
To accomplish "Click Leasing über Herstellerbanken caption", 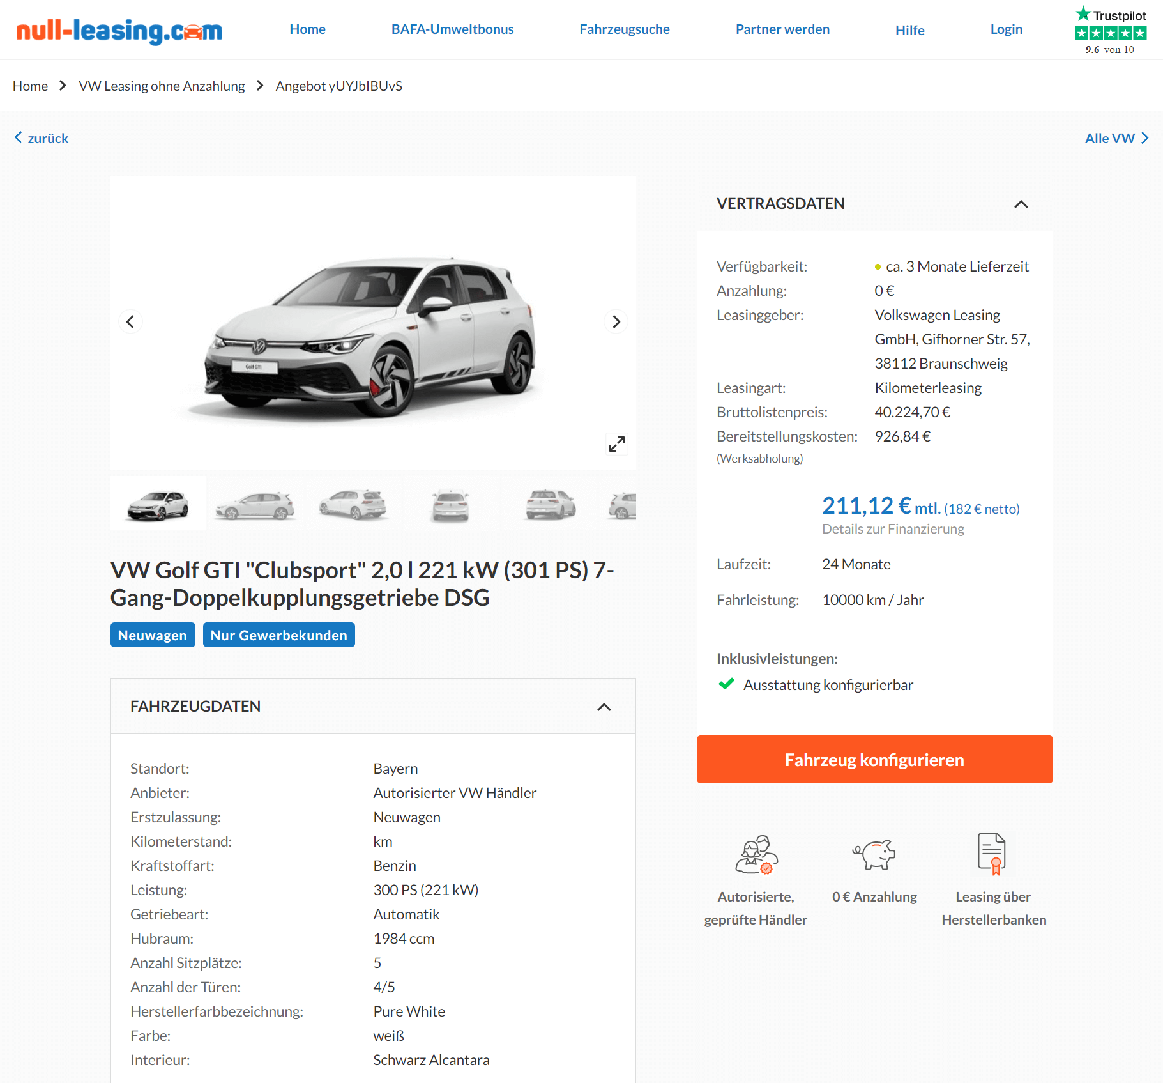I will point(994,908).
